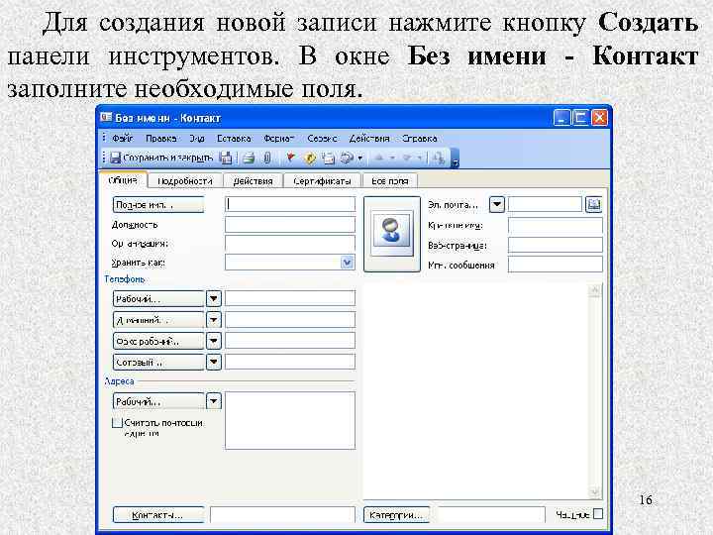Switch to the Общие tab

point(123,179)
